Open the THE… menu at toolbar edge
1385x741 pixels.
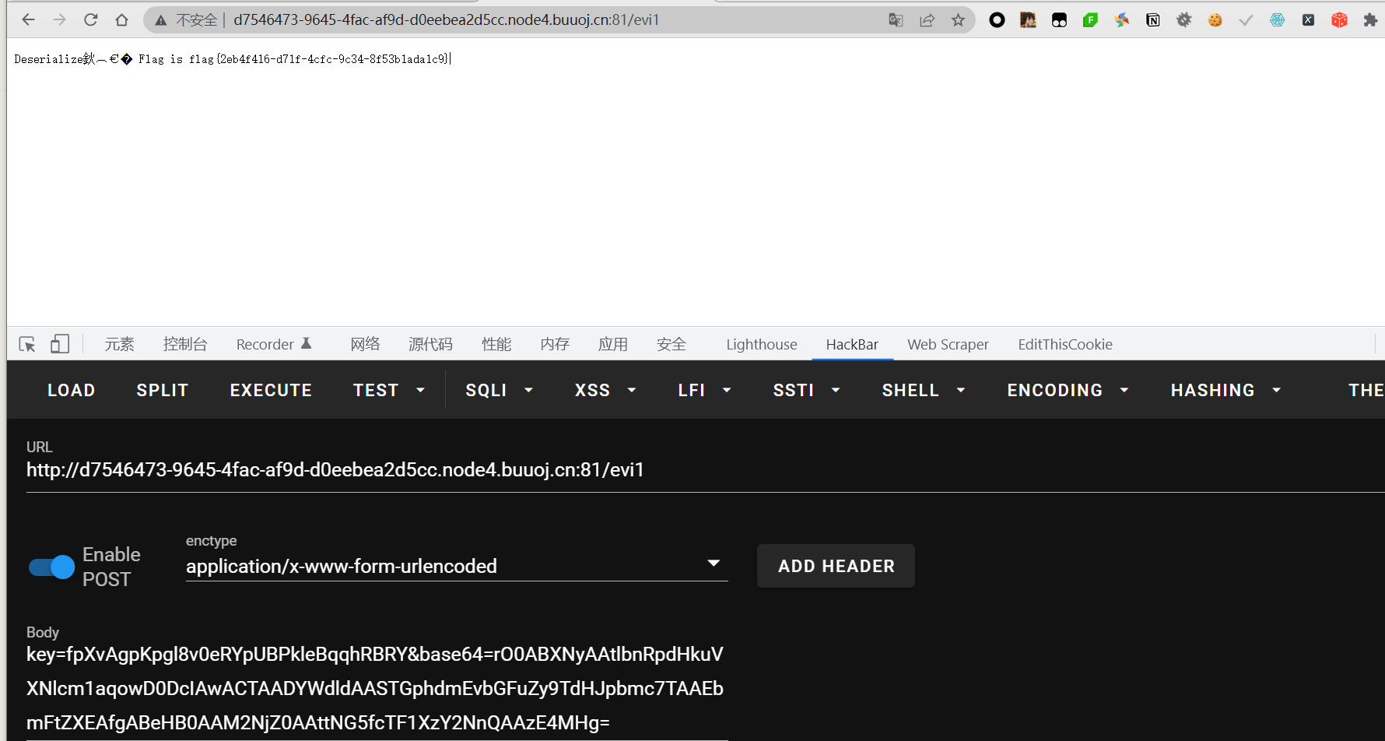tap(1366, 390)
